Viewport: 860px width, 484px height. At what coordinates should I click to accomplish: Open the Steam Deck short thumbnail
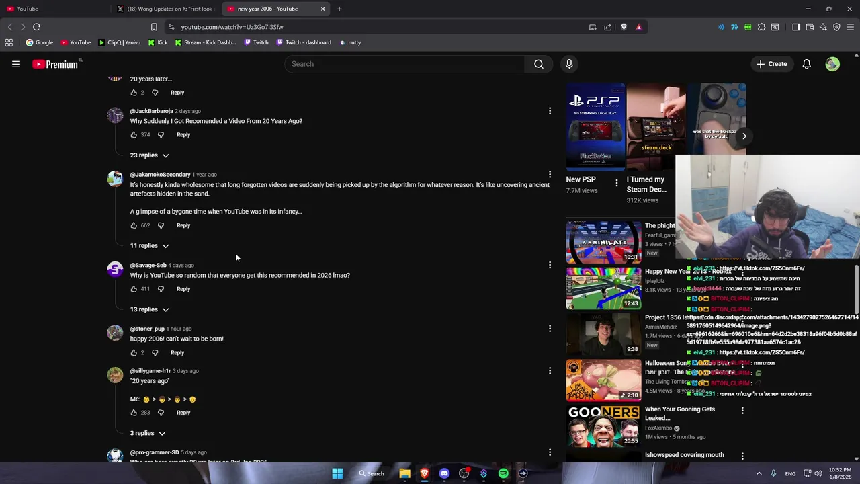click(x=656, y=127)
